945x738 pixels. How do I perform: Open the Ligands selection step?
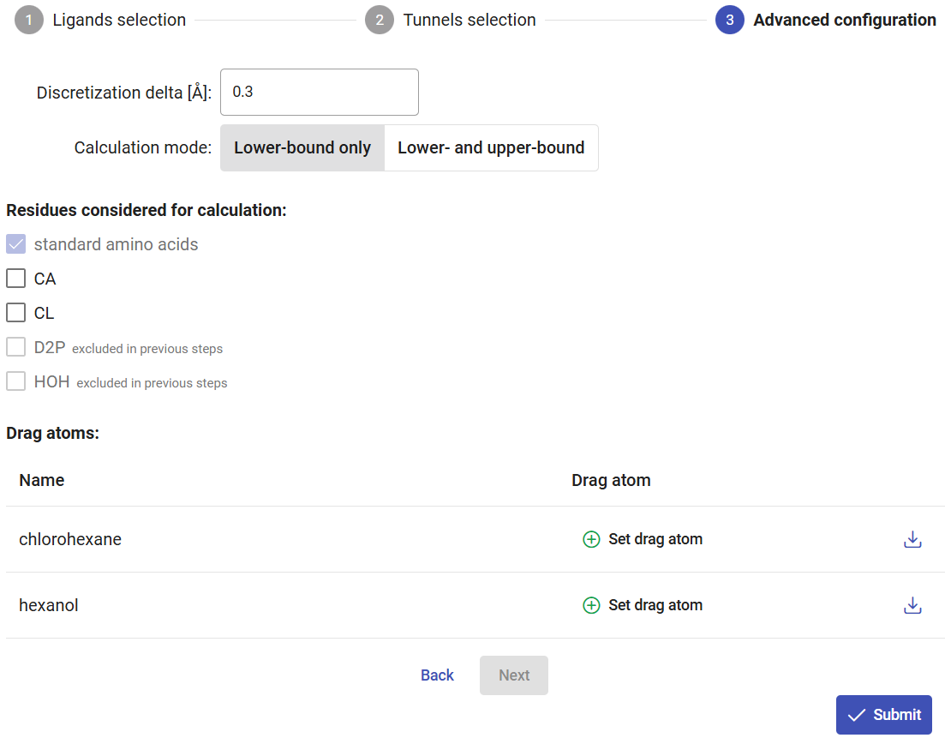pyautogui.click(x=119, y=20)
